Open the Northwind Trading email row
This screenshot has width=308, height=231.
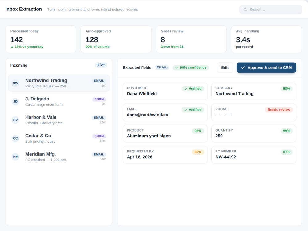click(x=59, y=83)
